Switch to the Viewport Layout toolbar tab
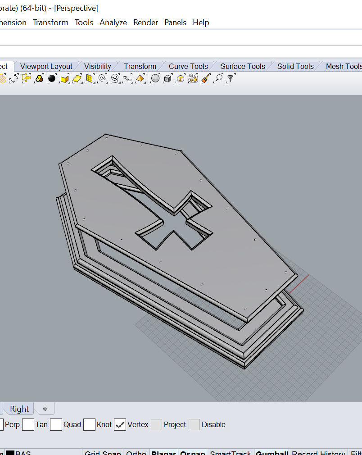Screen dimensions: 362x455 [46, 67]
